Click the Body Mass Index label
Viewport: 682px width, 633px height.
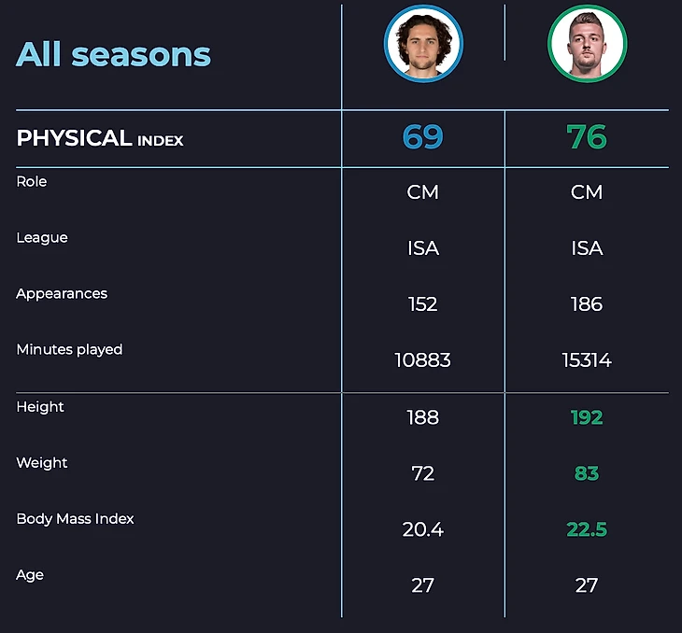coord(75,518)
